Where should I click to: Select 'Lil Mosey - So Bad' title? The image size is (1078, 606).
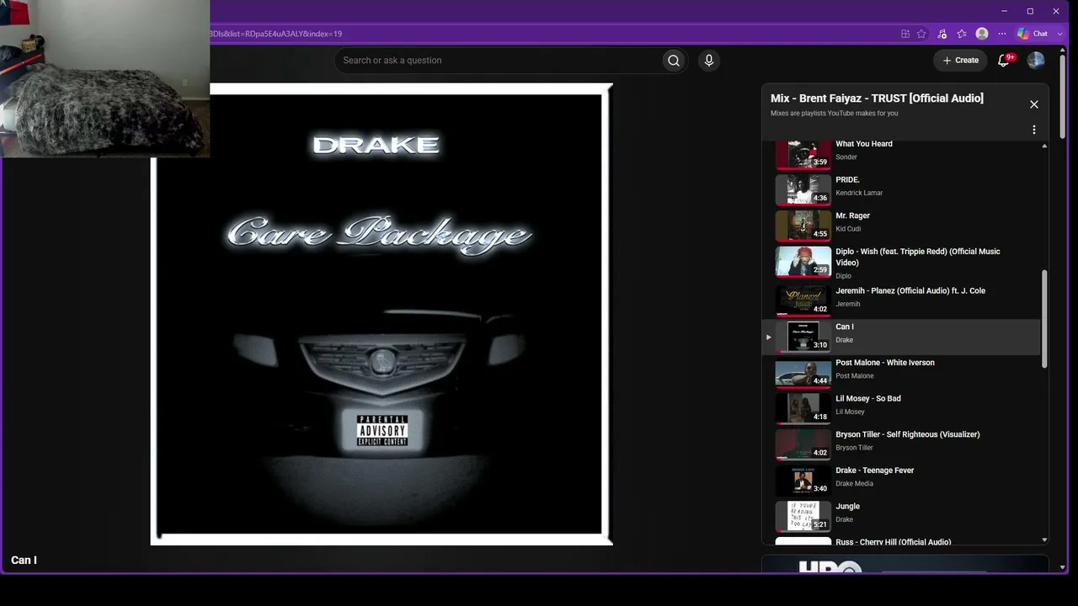click(868, 399)
